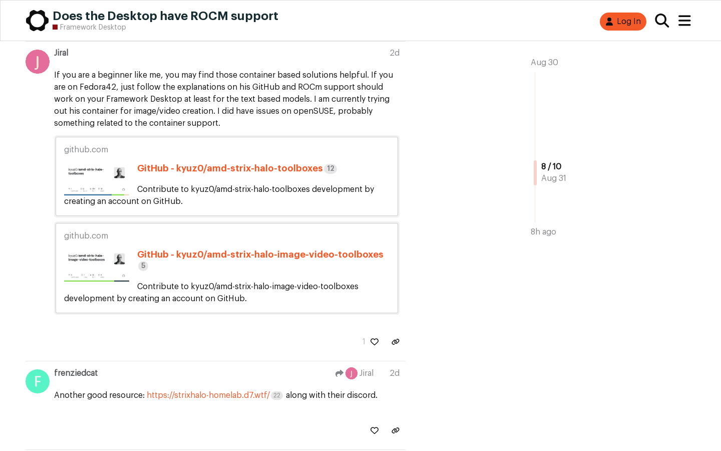Open the Framework Desktop category
Image resolution: width=721 pixels, height=451 pixels.
(93, 27)
